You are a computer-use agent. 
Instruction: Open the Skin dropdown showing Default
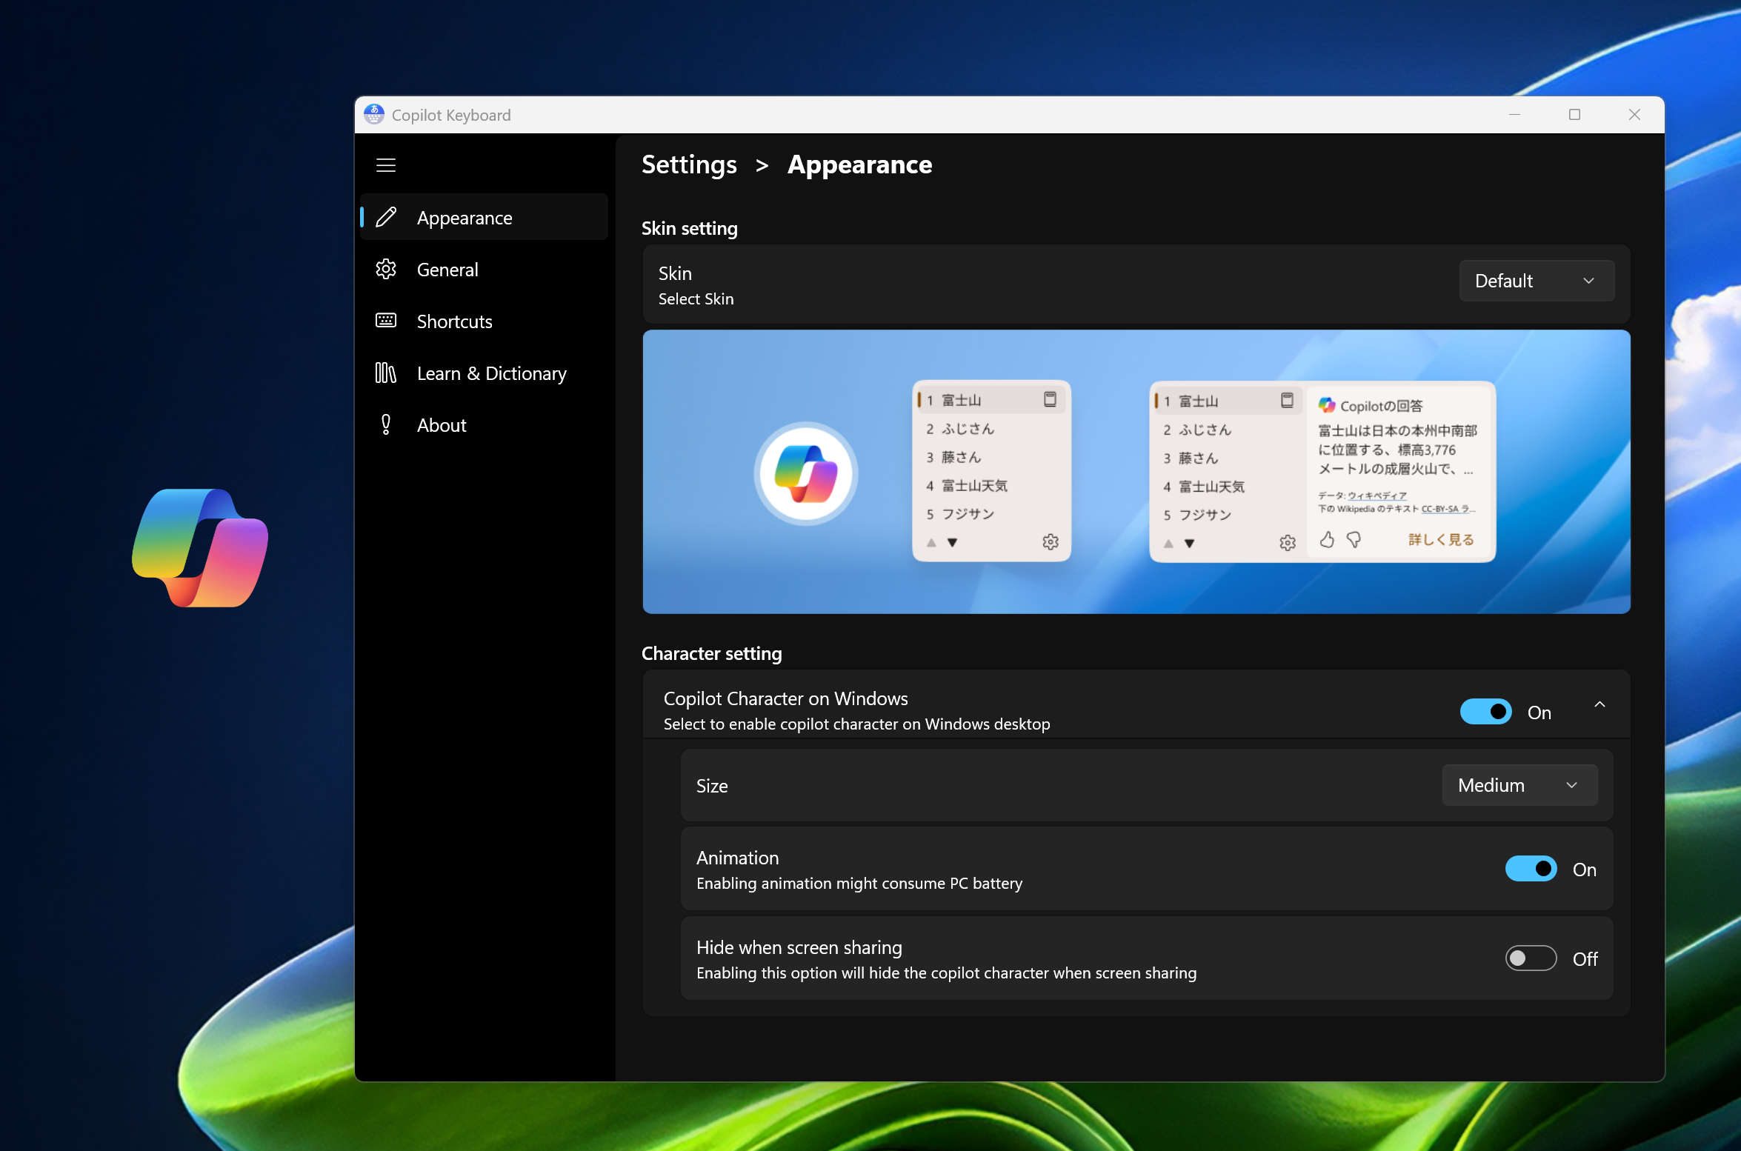pos(1536,281)
